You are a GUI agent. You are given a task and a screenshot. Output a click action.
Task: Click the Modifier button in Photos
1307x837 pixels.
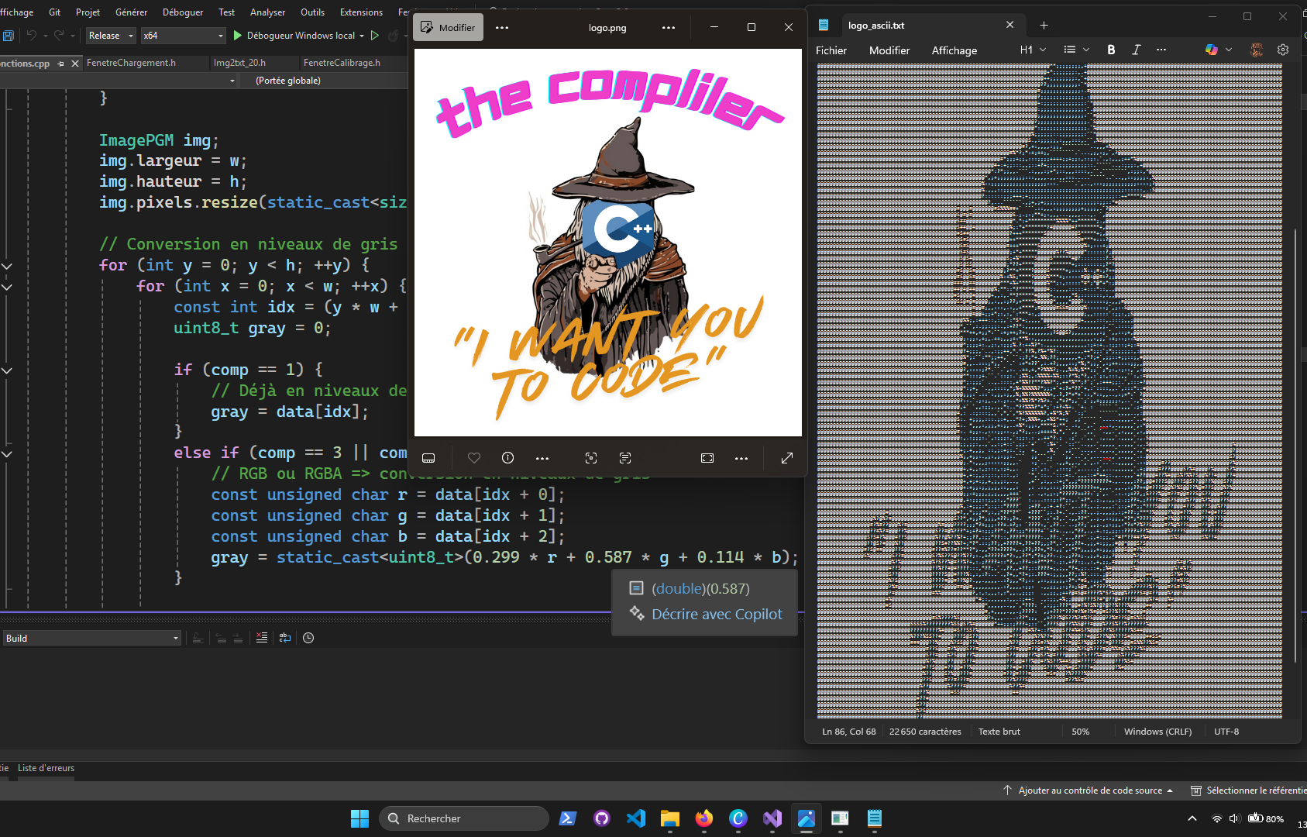[448, 27]
